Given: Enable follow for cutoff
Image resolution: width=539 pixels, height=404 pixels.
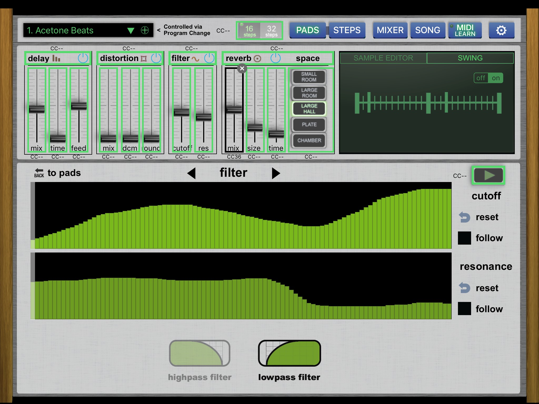Looking at the screenshot, I should [465, 238].
